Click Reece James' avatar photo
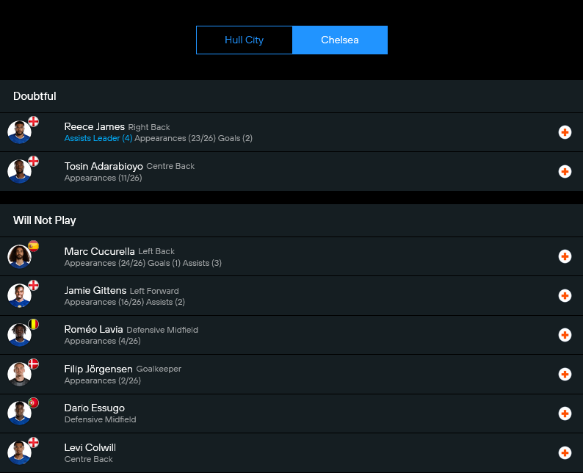Screen dimensions: 583x473 [x=19, y=133]
